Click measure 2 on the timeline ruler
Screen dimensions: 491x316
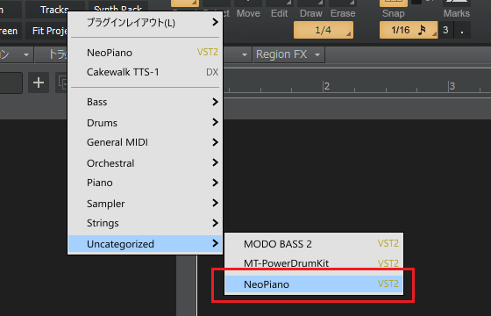click(326, 86)
